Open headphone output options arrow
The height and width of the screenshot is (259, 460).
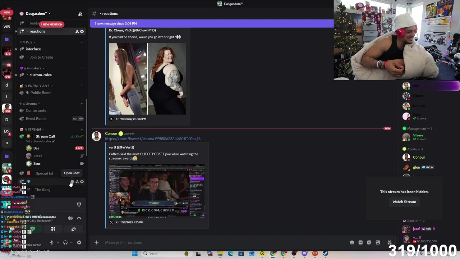pos(71,242)
